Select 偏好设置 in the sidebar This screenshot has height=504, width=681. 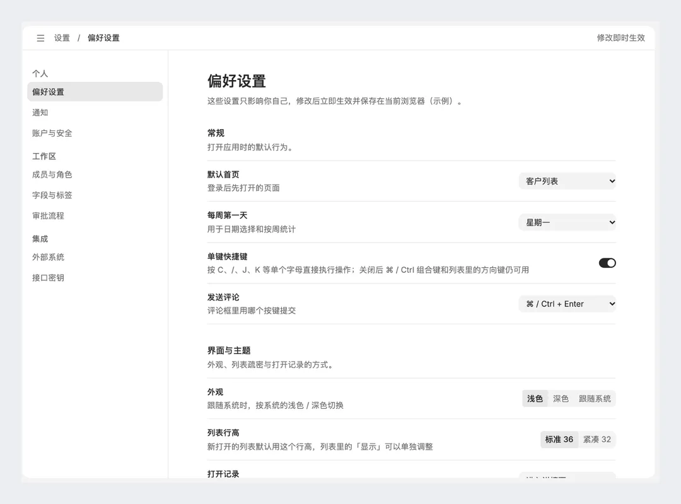pyautogui.click(x=95, y=92)
